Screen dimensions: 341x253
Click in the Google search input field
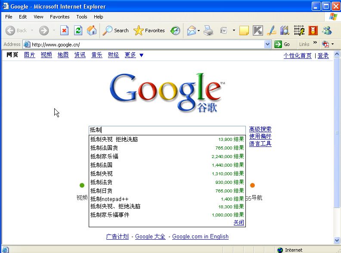167,130
